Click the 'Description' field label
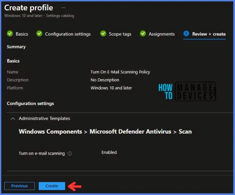Viewport: 235px width, 195px height. [x=18, y=80]
